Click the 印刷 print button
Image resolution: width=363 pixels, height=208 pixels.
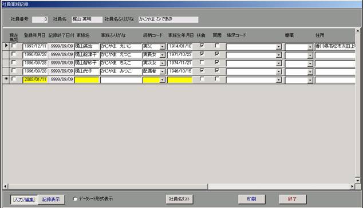coord(252,199)
